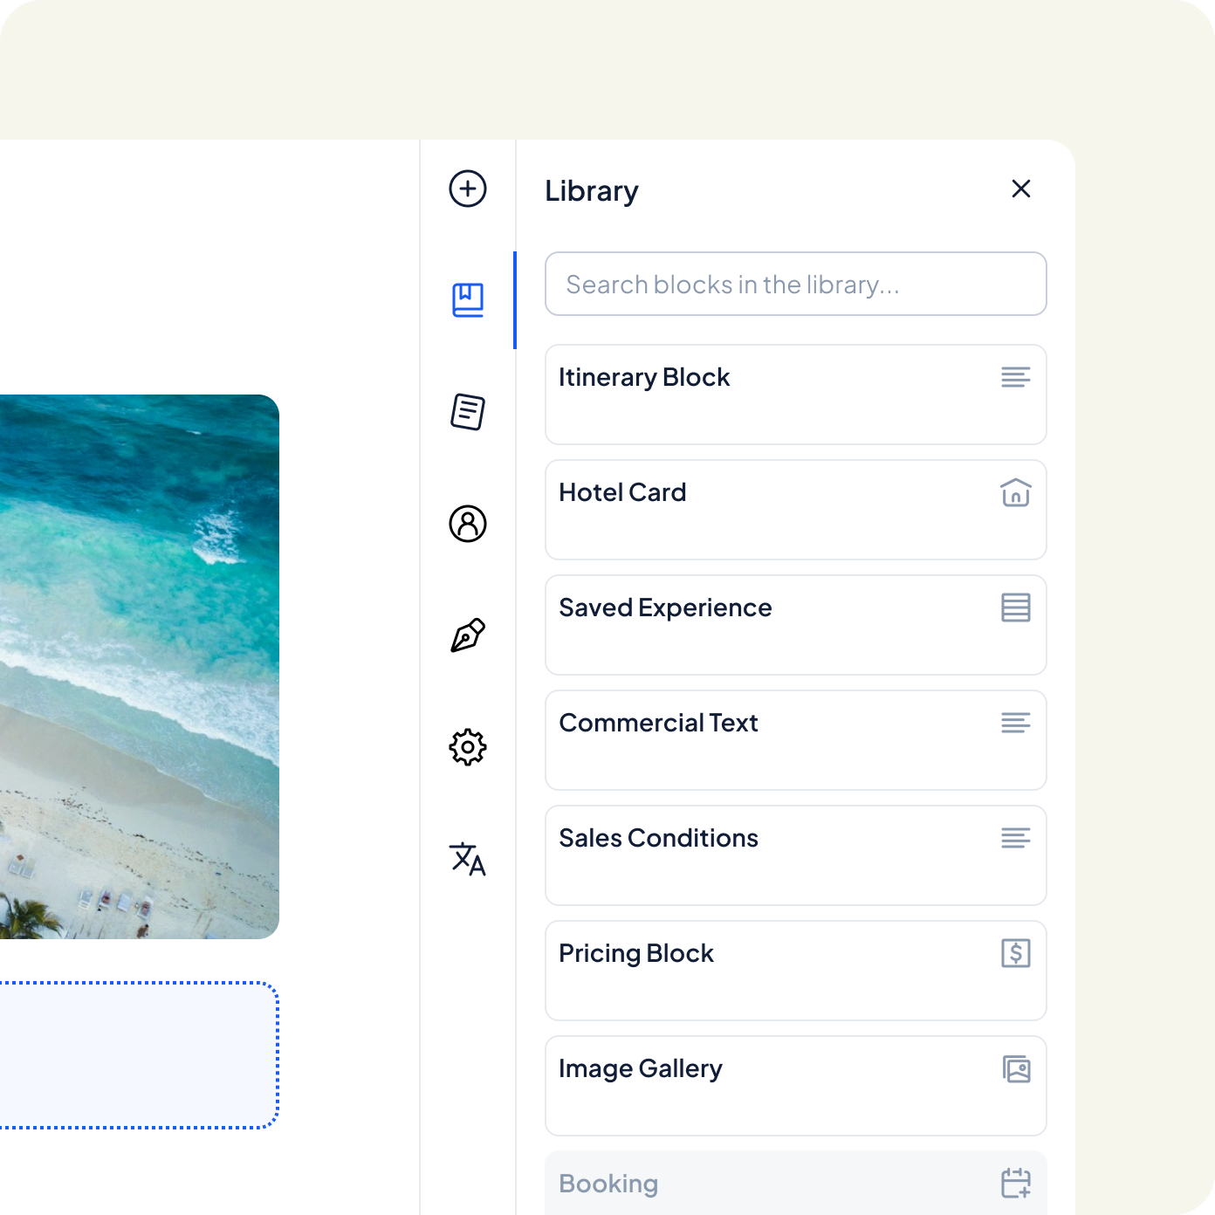Pick the Commercial Text block
Screen dimensions: 1215x1215
[796, 740]
